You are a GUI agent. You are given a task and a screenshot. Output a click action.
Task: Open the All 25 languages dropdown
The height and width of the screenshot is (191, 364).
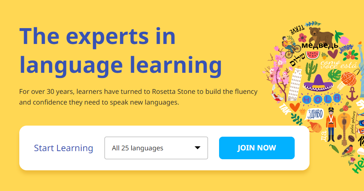point(156,148)
